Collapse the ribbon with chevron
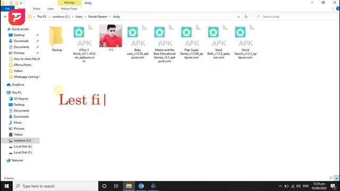Image resolution: width=340 pixels, height=191 pixels. click(x=333, y=8)
